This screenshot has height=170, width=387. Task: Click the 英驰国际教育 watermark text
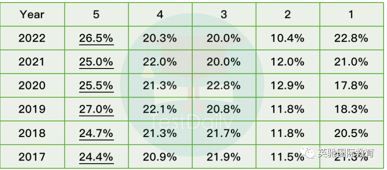(x=346, y=153)
